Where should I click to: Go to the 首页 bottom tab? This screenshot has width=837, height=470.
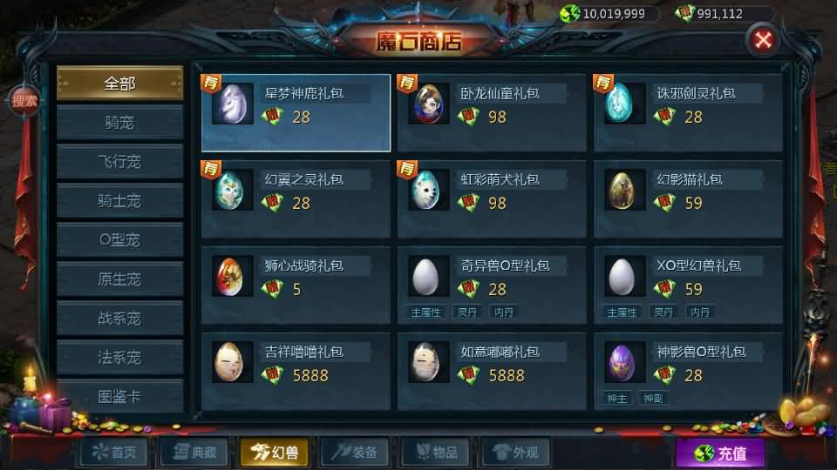(x=114, y=453)
